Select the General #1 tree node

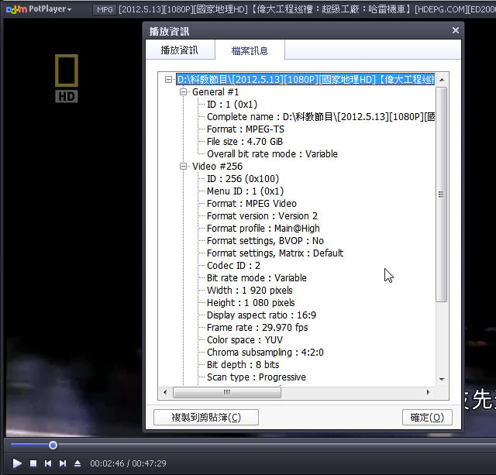pos(215,91)
